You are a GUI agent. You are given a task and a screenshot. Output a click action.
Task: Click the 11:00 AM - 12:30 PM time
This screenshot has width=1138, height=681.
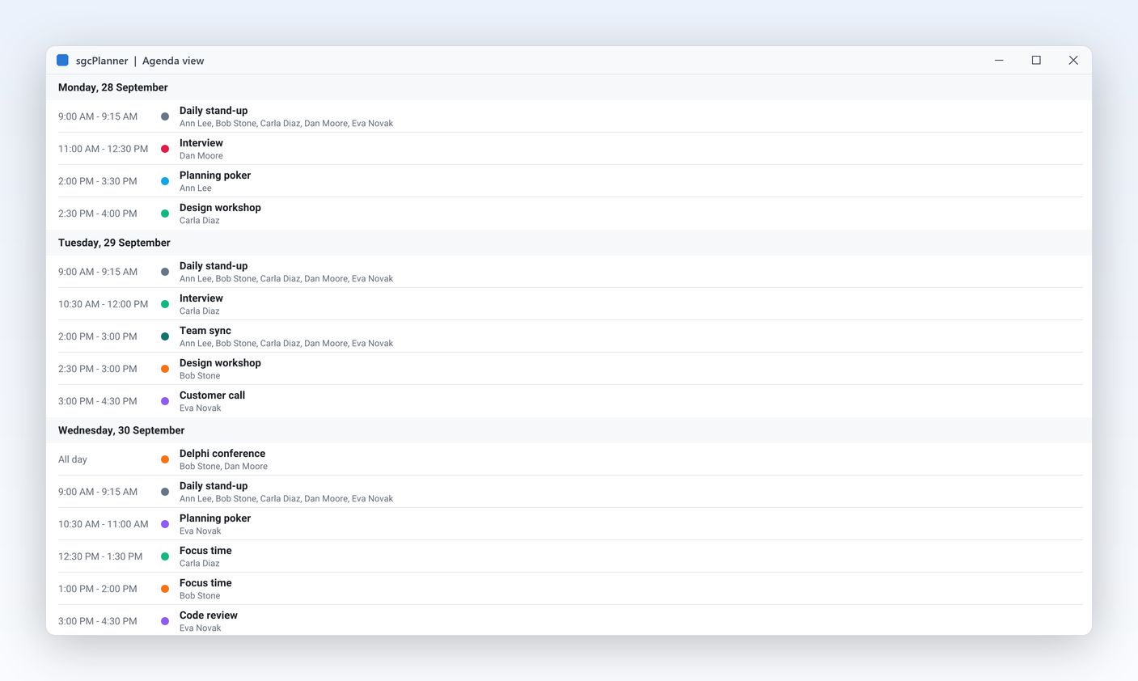[x=104, y=149]
